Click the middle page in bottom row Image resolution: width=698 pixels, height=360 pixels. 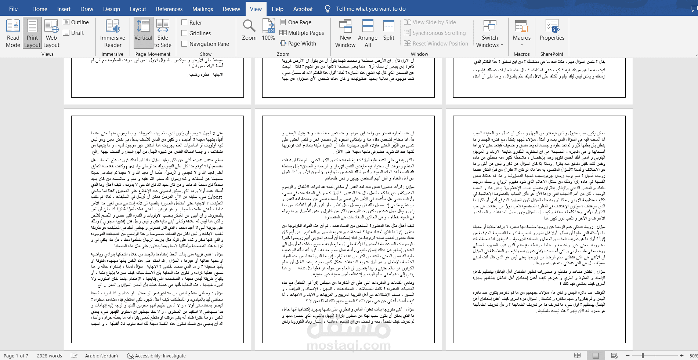click(348, 229)
